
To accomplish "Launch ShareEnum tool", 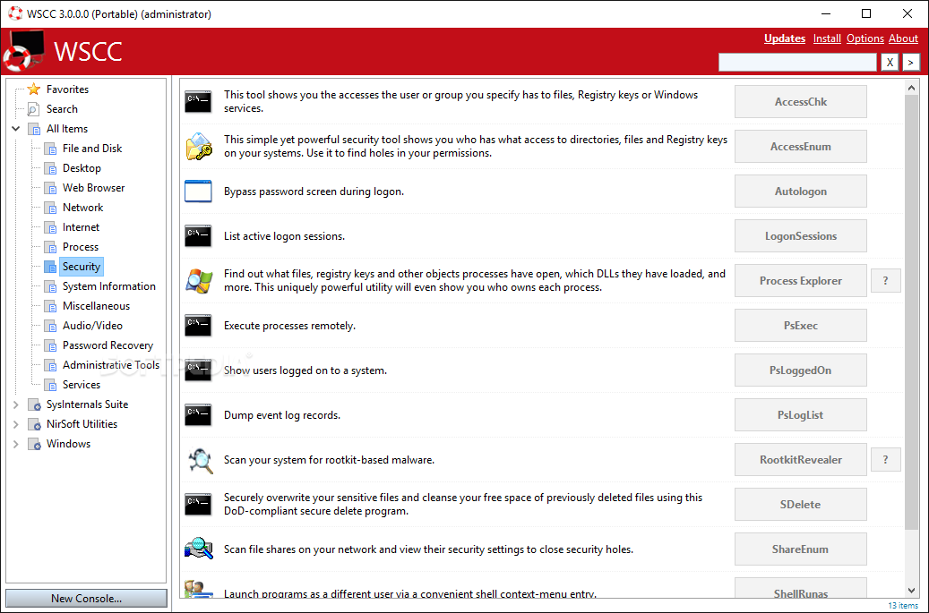I will tap(800, 549).
